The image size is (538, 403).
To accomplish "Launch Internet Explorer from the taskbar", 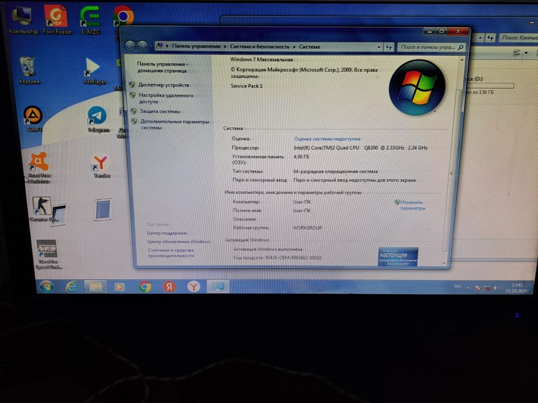I will [x=71, y=286].
